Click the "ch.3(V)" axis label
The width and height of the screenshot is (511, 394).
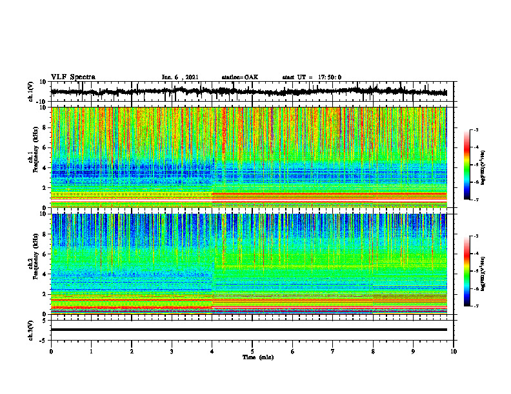(x=30, y=330)
